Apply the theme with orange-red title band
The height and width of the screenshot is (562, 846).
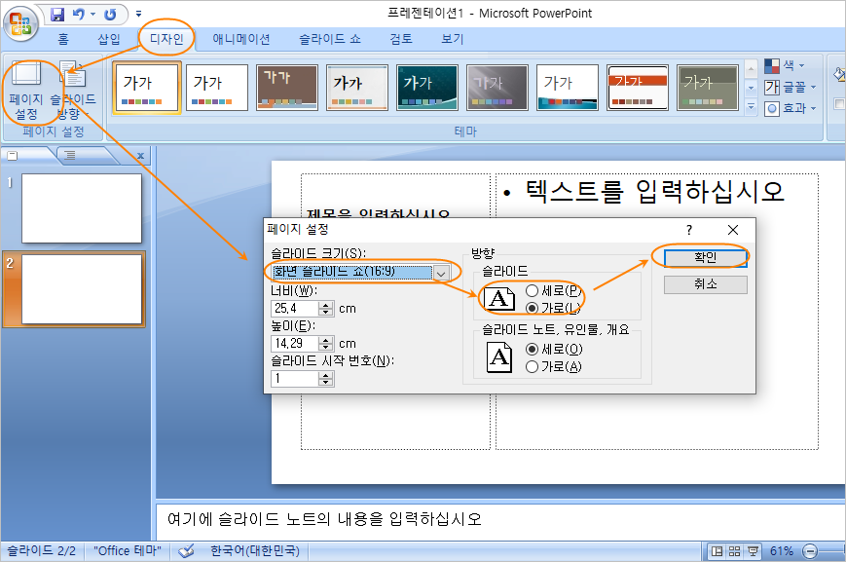click(x=638, y=88)
